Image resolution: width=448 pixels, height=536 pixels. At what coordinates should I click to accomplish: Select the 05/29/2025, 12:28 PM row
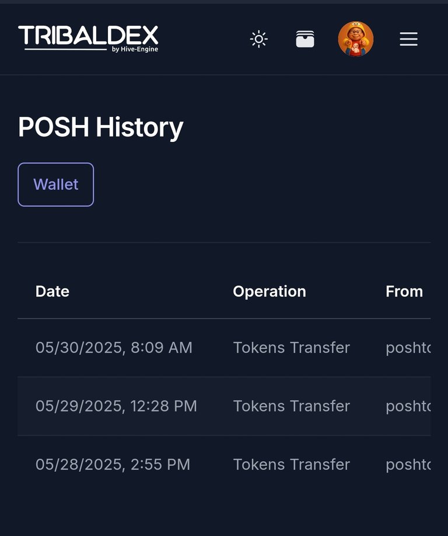click(224, 406)
